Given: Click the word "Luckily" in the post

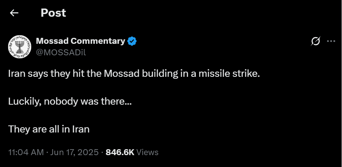Looking at the screenshot, I should tap(24, 102).
